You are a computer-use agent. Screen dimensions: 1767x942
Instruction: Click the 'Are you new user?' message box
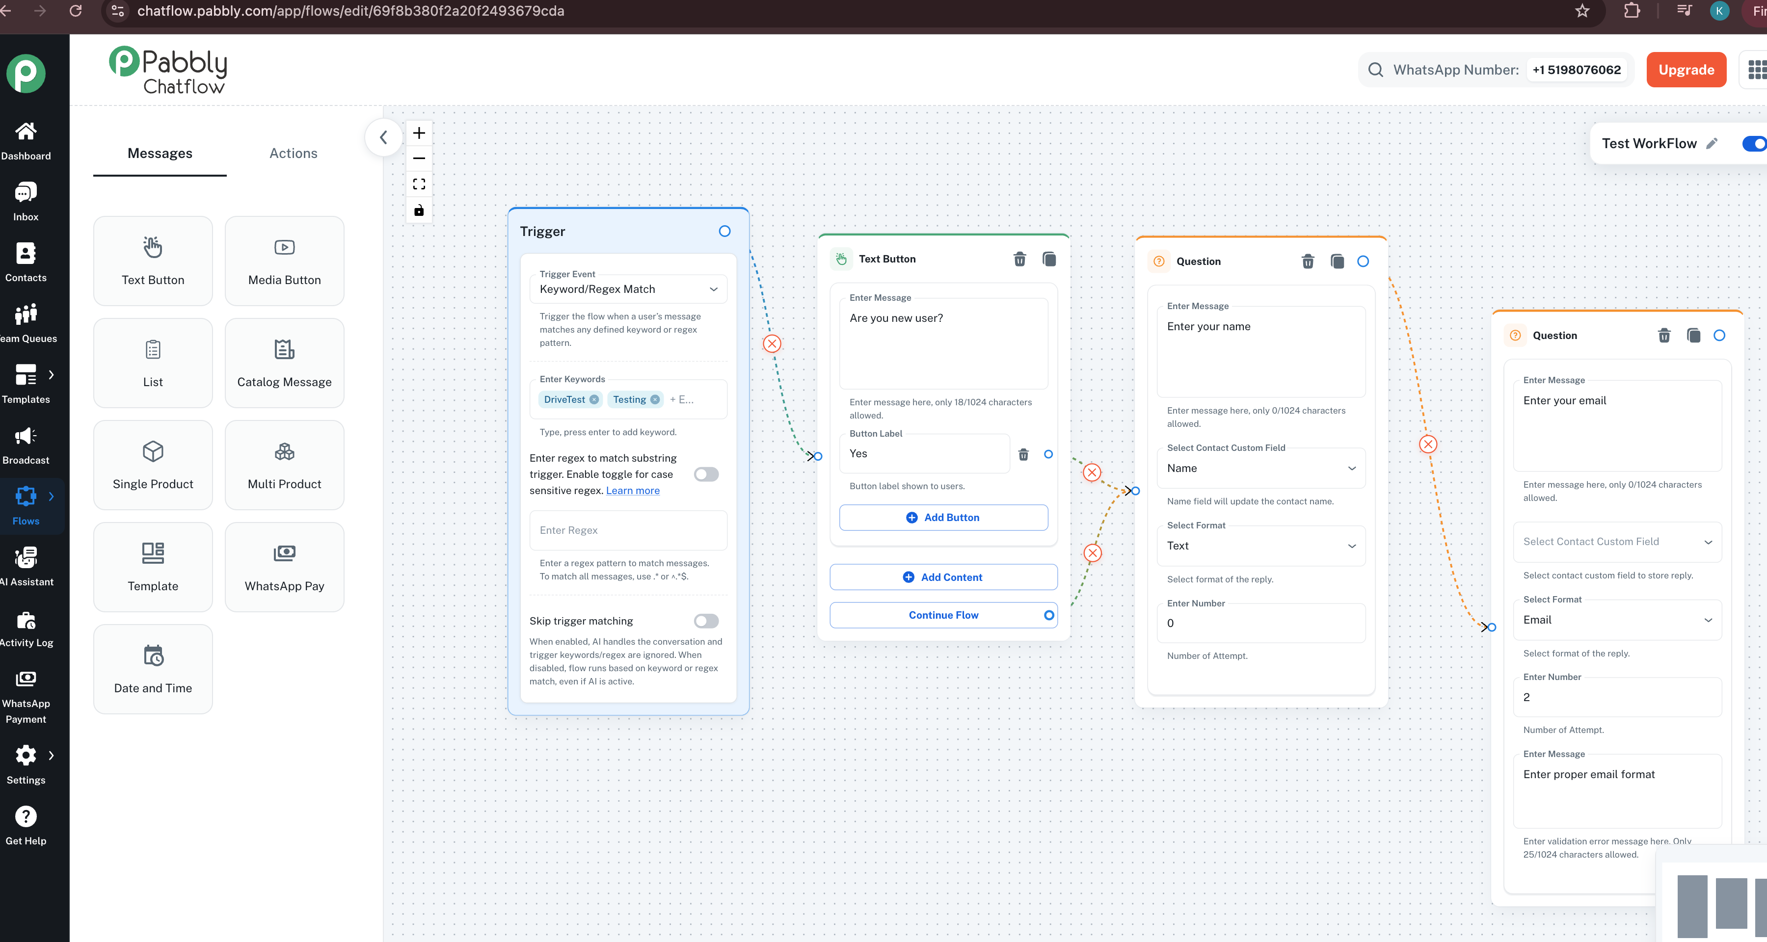coord(943,343)
